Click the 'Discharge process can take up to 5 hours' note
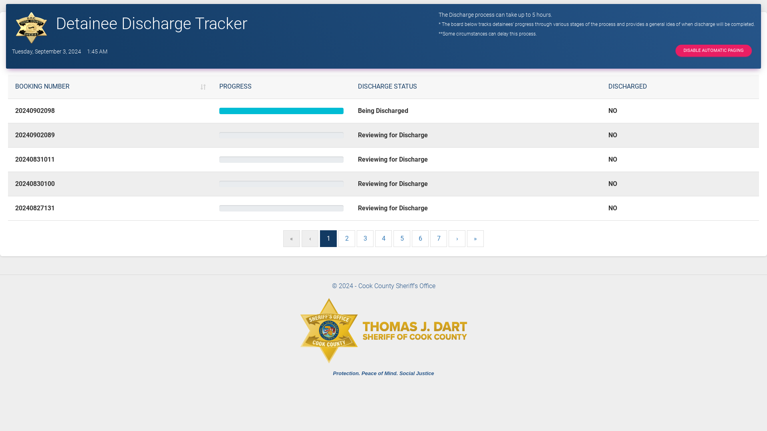Viewport: 767px width, 431px height. pyautogui.click(x=495, y=15)
